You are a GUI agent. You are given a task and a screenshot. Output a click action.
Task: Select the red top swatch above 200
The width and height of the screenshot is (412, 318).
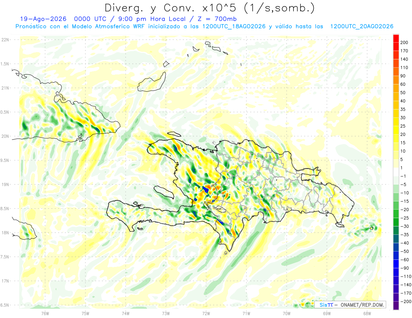(396, 38)
